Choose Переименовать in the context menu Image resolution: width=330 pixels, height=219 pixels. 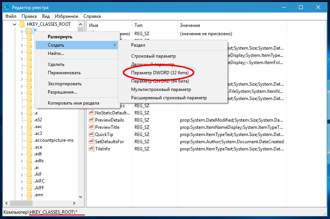77,73
